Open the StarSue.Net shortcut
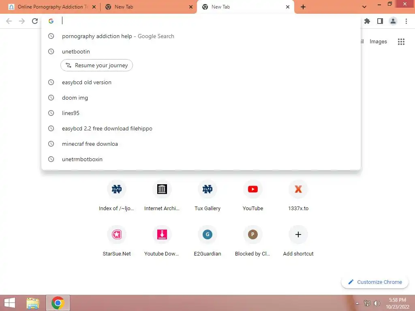This screenshot has width=415, height=311. 116,241
